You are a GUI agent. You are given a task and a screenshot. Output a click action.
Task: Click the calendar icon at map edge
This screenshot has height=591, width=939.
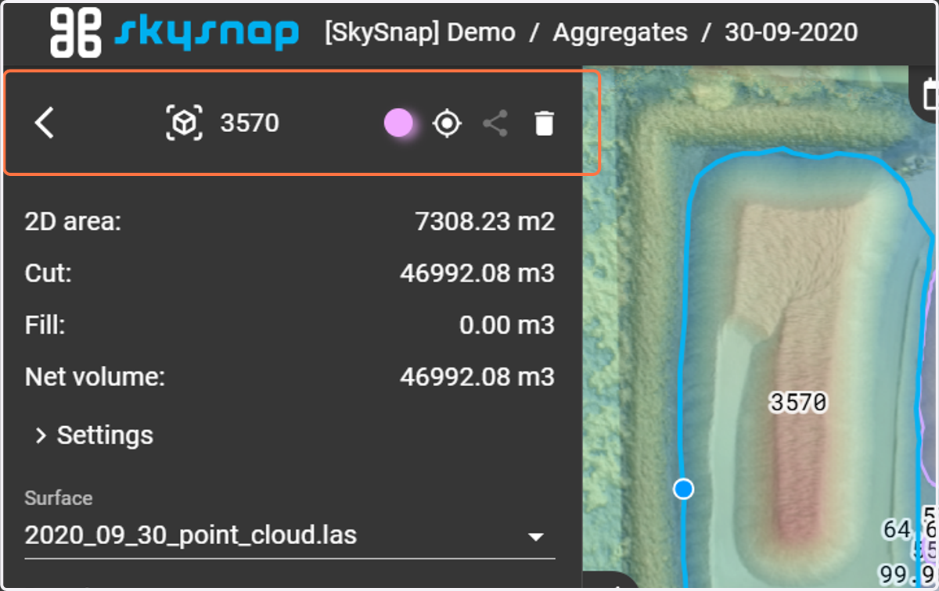(929, 95)
